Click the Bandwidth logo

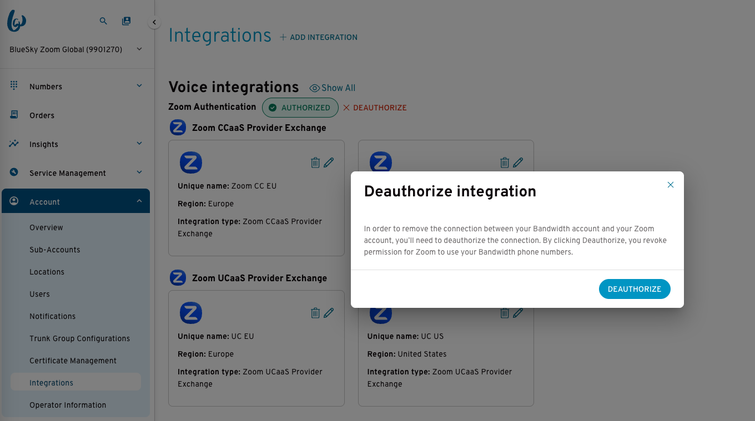click(x=17, y=21)
